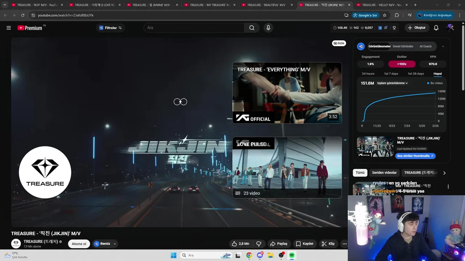This screenshot has width=465, height=261.
Task: Bookmark this page with the star icon
Action: coord(384,15)
